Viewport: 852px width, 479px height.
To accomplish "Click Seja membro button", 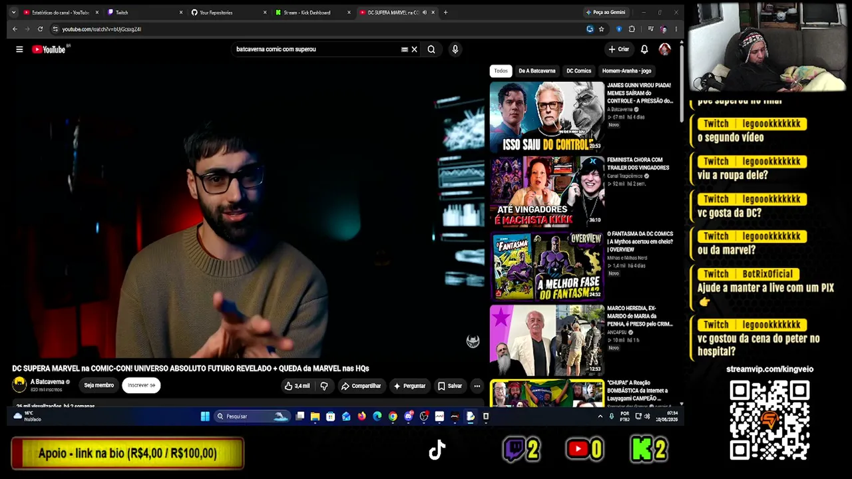I will (x=99, y=385).
